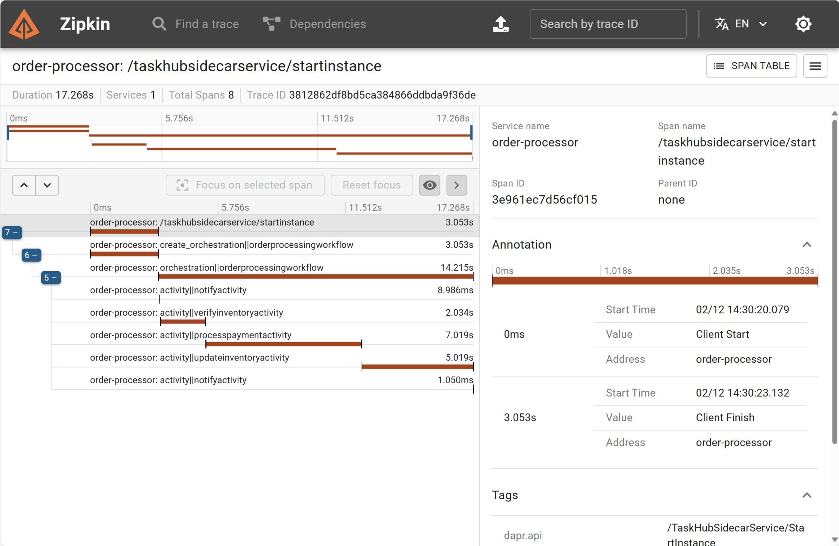The height and width of the screenshot is (546, 839).
Task: Collapse the Tags section
Action: tap(807, 495)
